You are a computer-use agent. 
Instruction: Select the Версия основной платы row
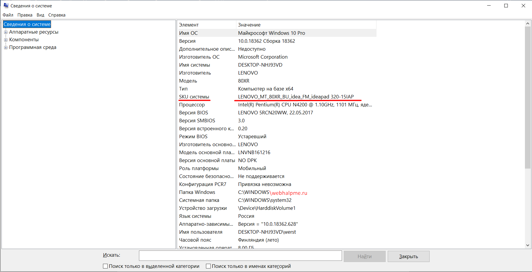(277, 160)
